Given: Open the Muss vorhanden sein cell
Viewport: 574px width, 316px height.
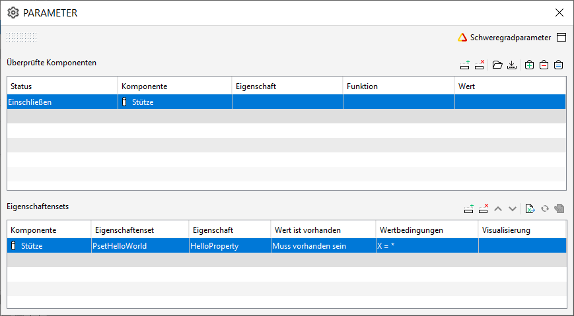Looking at the screenshot, I should (x=323, y=246).
